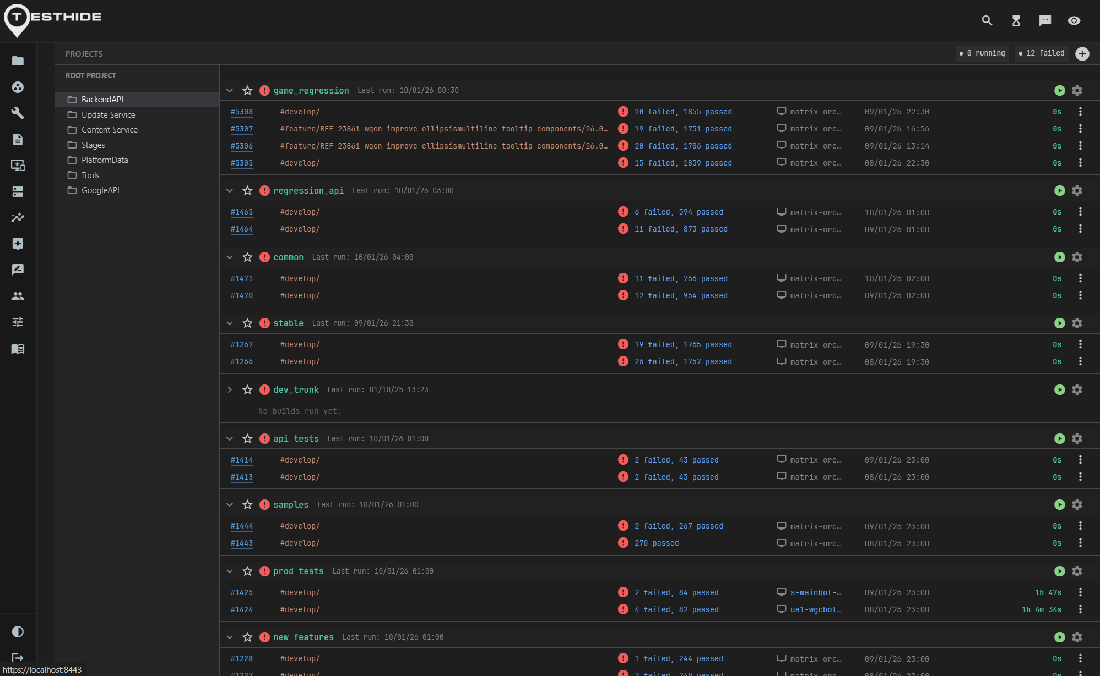The image size is (1100, 676).
Task: Open the analytics trends icon in sidebar
Action: pos(18,218)
